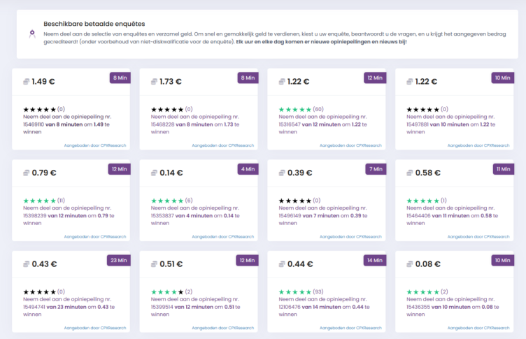
Task: Click the coin icon beside 0.43 €
Action: coord(27,264)
